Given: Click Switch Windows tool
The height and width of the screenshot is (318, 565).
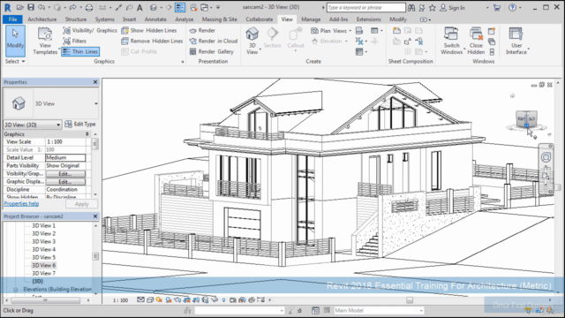Looking at the screenshot, I should point(451,41).
